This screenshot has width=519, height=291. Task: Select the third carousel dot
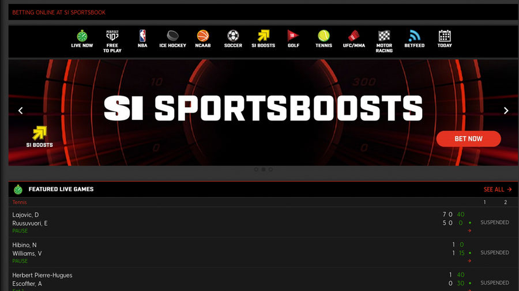[271, 169]
